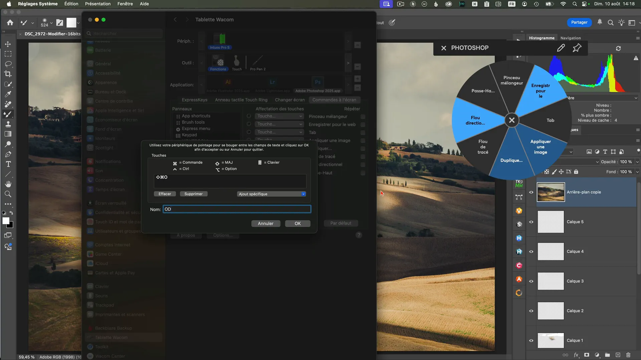Create a new group folder icon
This screenshot has width=641, height=360.
click(x=607, y=355)
